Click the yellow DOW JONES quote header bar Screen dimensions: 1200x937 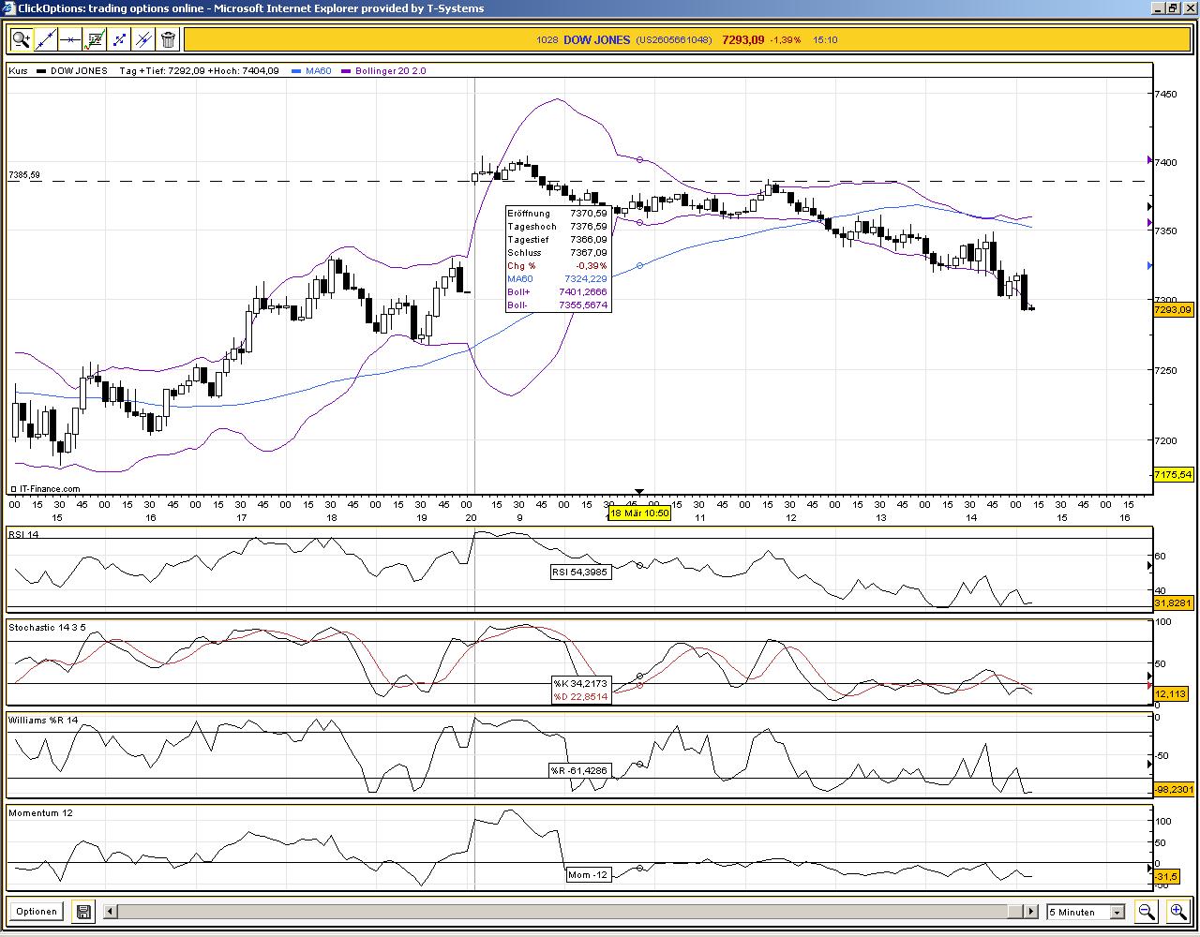tap(688, 39)
